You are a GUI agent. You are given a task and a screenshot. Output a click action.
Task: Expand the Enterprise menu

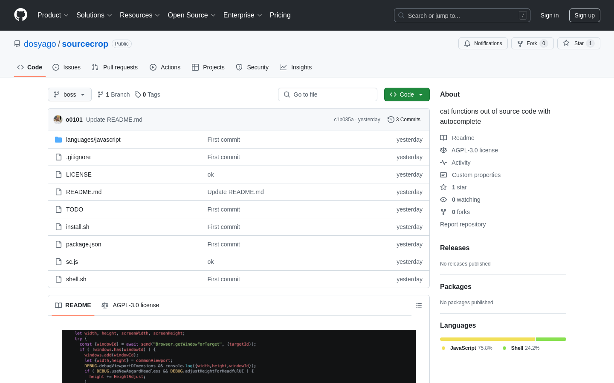pyautogui.click(x=243, y=15)
